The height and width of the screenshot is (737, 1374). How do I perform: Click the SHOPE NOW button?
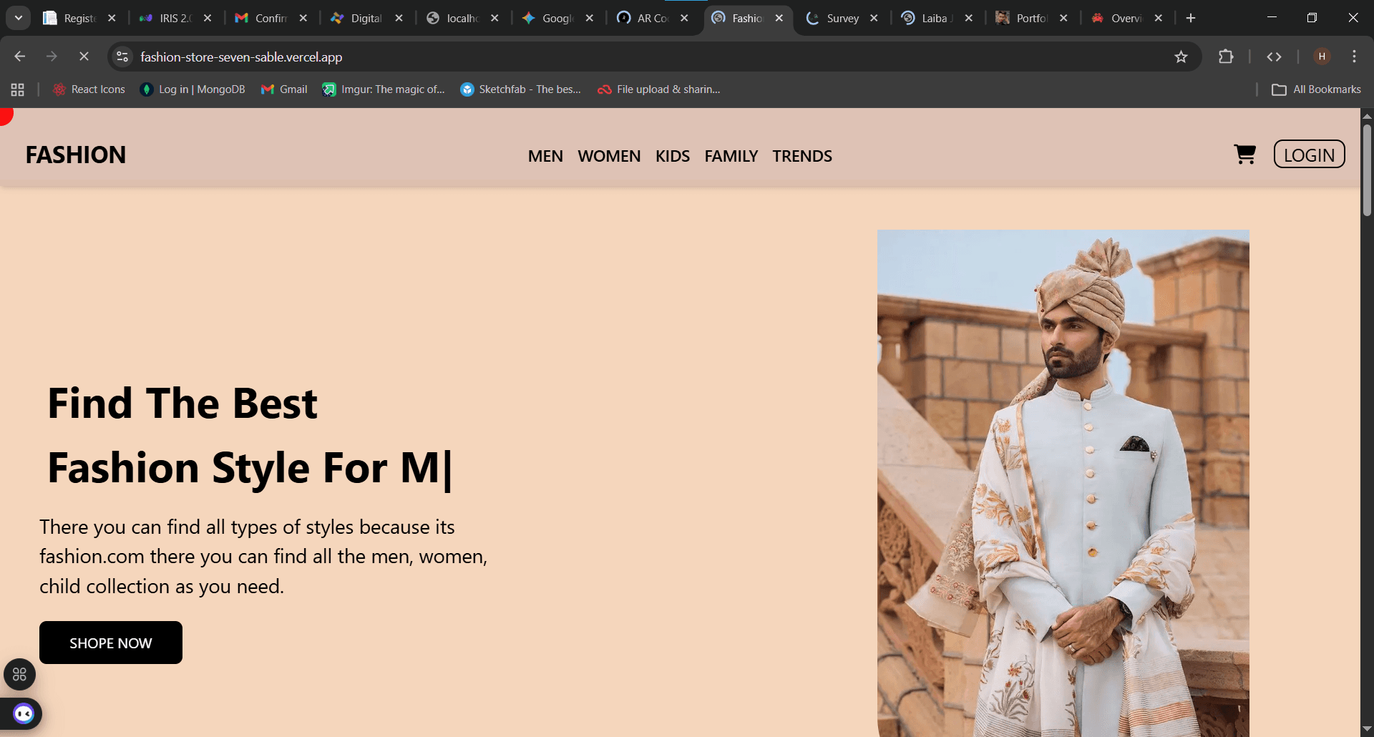pos(111,643)
